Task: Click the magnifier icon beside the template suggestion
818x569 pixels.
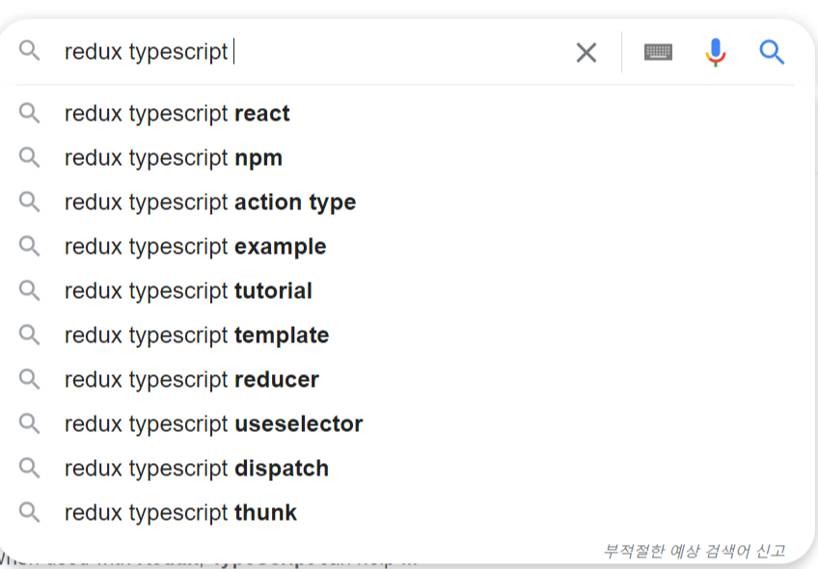Action: pos(29,335)
